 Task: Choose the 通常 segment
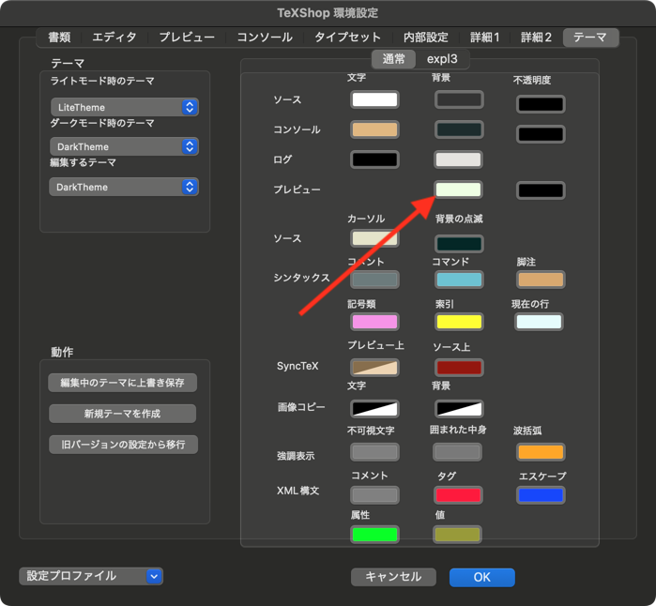393,59
